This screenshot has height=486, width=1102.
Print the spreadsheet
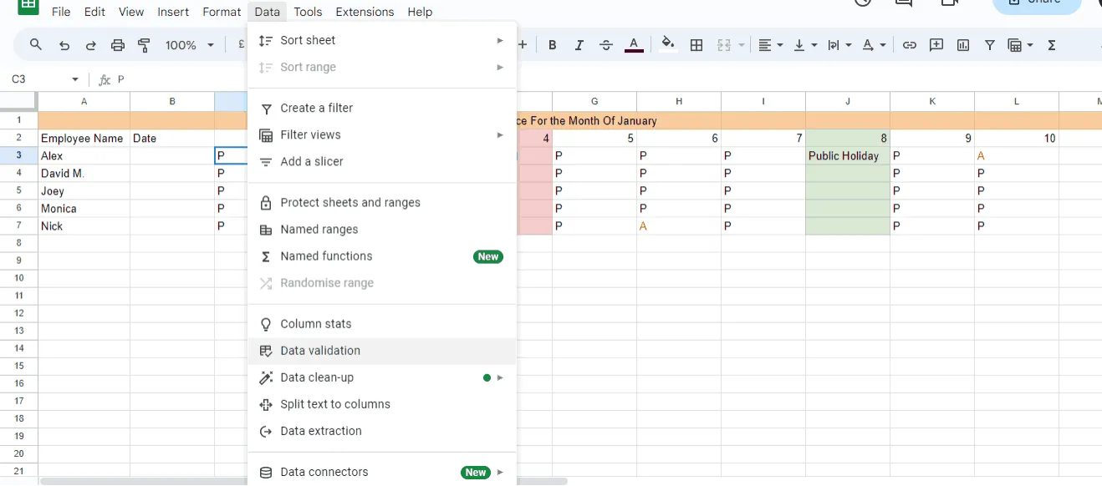pyautogui.click(x=118, y=45)
